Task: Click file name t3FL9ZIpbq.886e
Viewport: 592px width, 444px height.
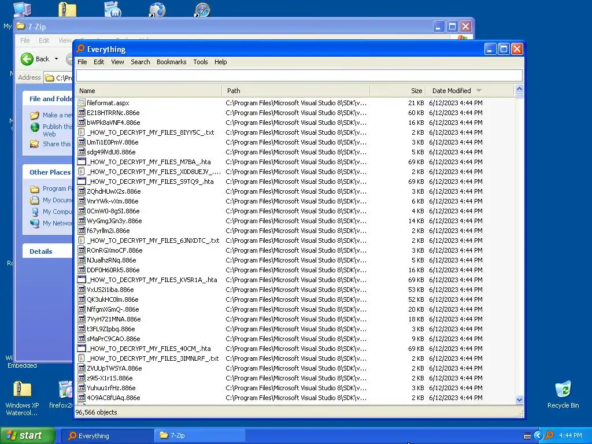Action: click(x=110, y=329)
